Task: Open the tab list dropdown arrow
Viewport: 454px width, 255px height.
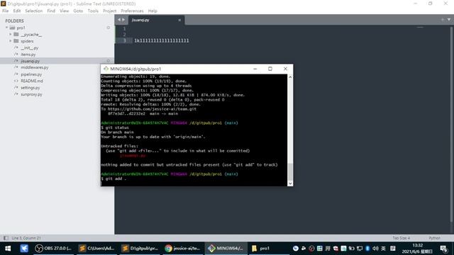Action: [x=449, y=20]
